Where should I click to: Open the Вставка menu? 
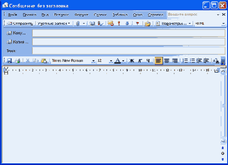61,15
